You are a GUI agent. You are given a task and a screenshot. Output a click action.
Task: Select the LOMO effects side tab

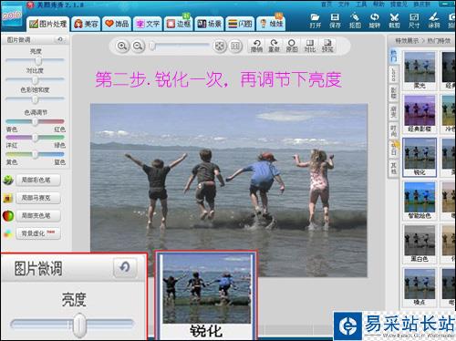pos(394,75)
